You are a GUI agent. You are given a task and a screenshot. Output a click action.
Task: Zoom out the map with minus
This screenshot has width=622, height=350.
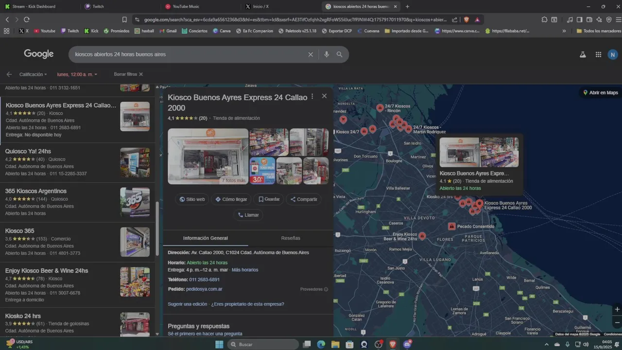pyautogui.click(x=617, y=322)
